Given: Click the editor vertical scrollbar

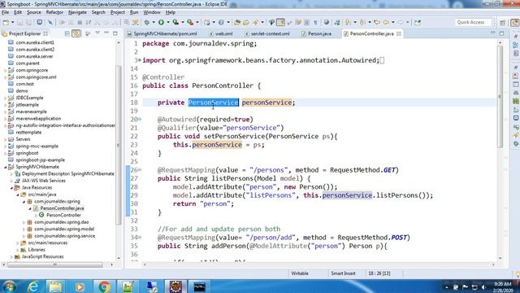Looking at the screenshot, I should (500, 96).
